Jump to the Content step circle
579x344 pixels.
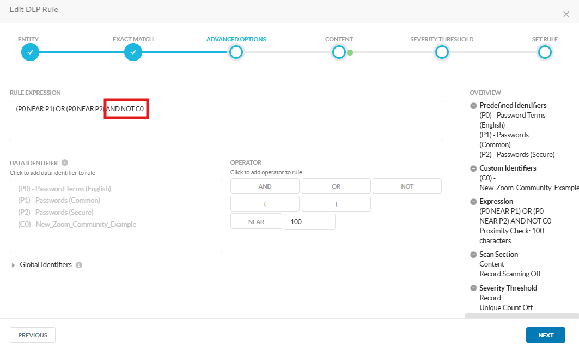click(x=339, y=52)
